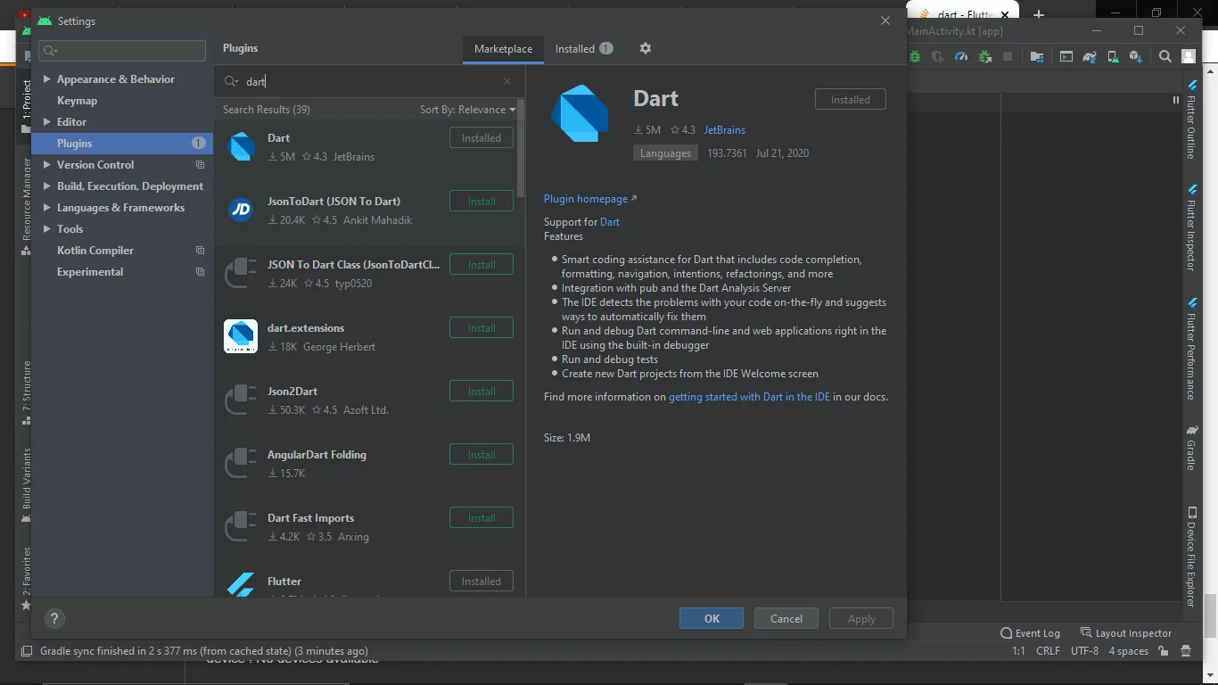The height and width of the screenshot is (685, 1218).
Task: Open the Sort By Relevance dropdown
Action: point(468,110)
